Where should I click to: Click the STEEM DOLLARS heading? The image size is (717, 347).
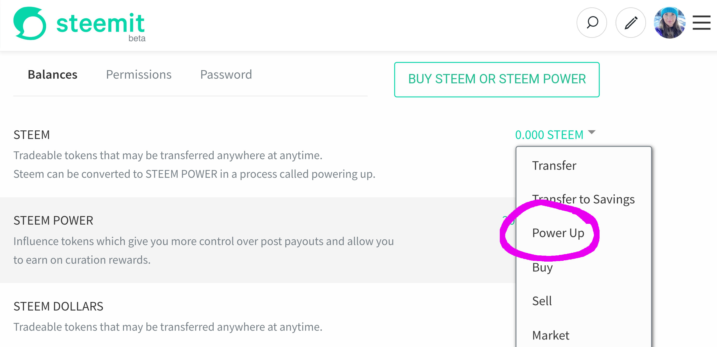pyautogui.click(x=58, y=306)
